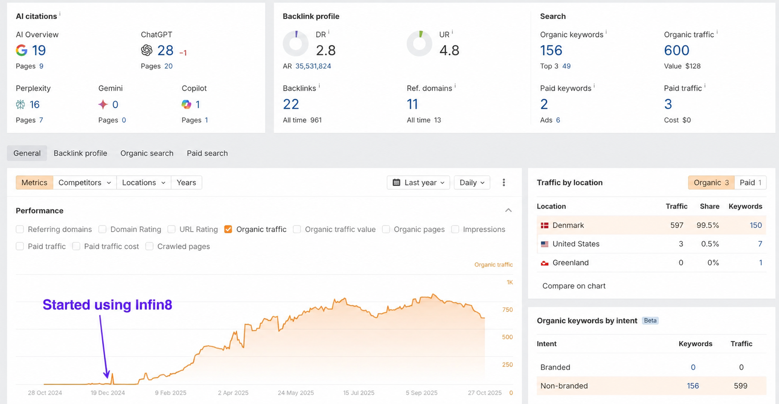Switch to the Backlink profile tab
Viewport: 779px width, 404px height.
coord(80,153)
